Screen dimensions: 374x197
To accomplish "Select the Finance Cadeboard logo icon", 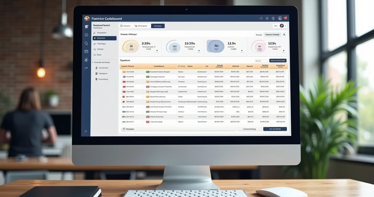I will tap(88, 18).
